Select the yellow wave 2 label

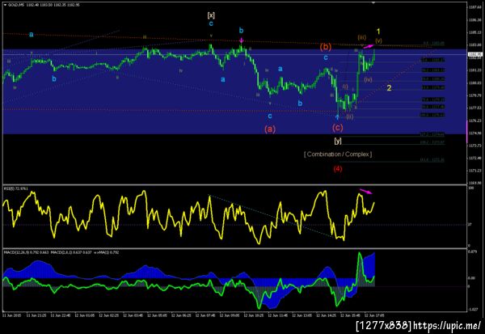[x=389, y=88]
